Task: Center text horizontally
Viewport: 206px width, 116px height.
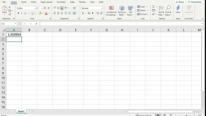Action: coord(58,13)
